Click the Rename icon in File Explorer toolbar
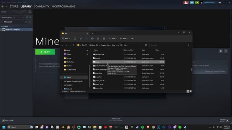Viewport: 232px width, 130px height. pyautogui.click(x=92, y=39)
